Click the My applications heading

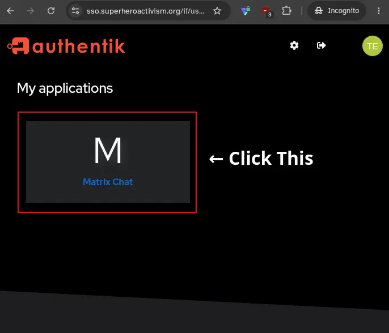click(x=65, y=88)
